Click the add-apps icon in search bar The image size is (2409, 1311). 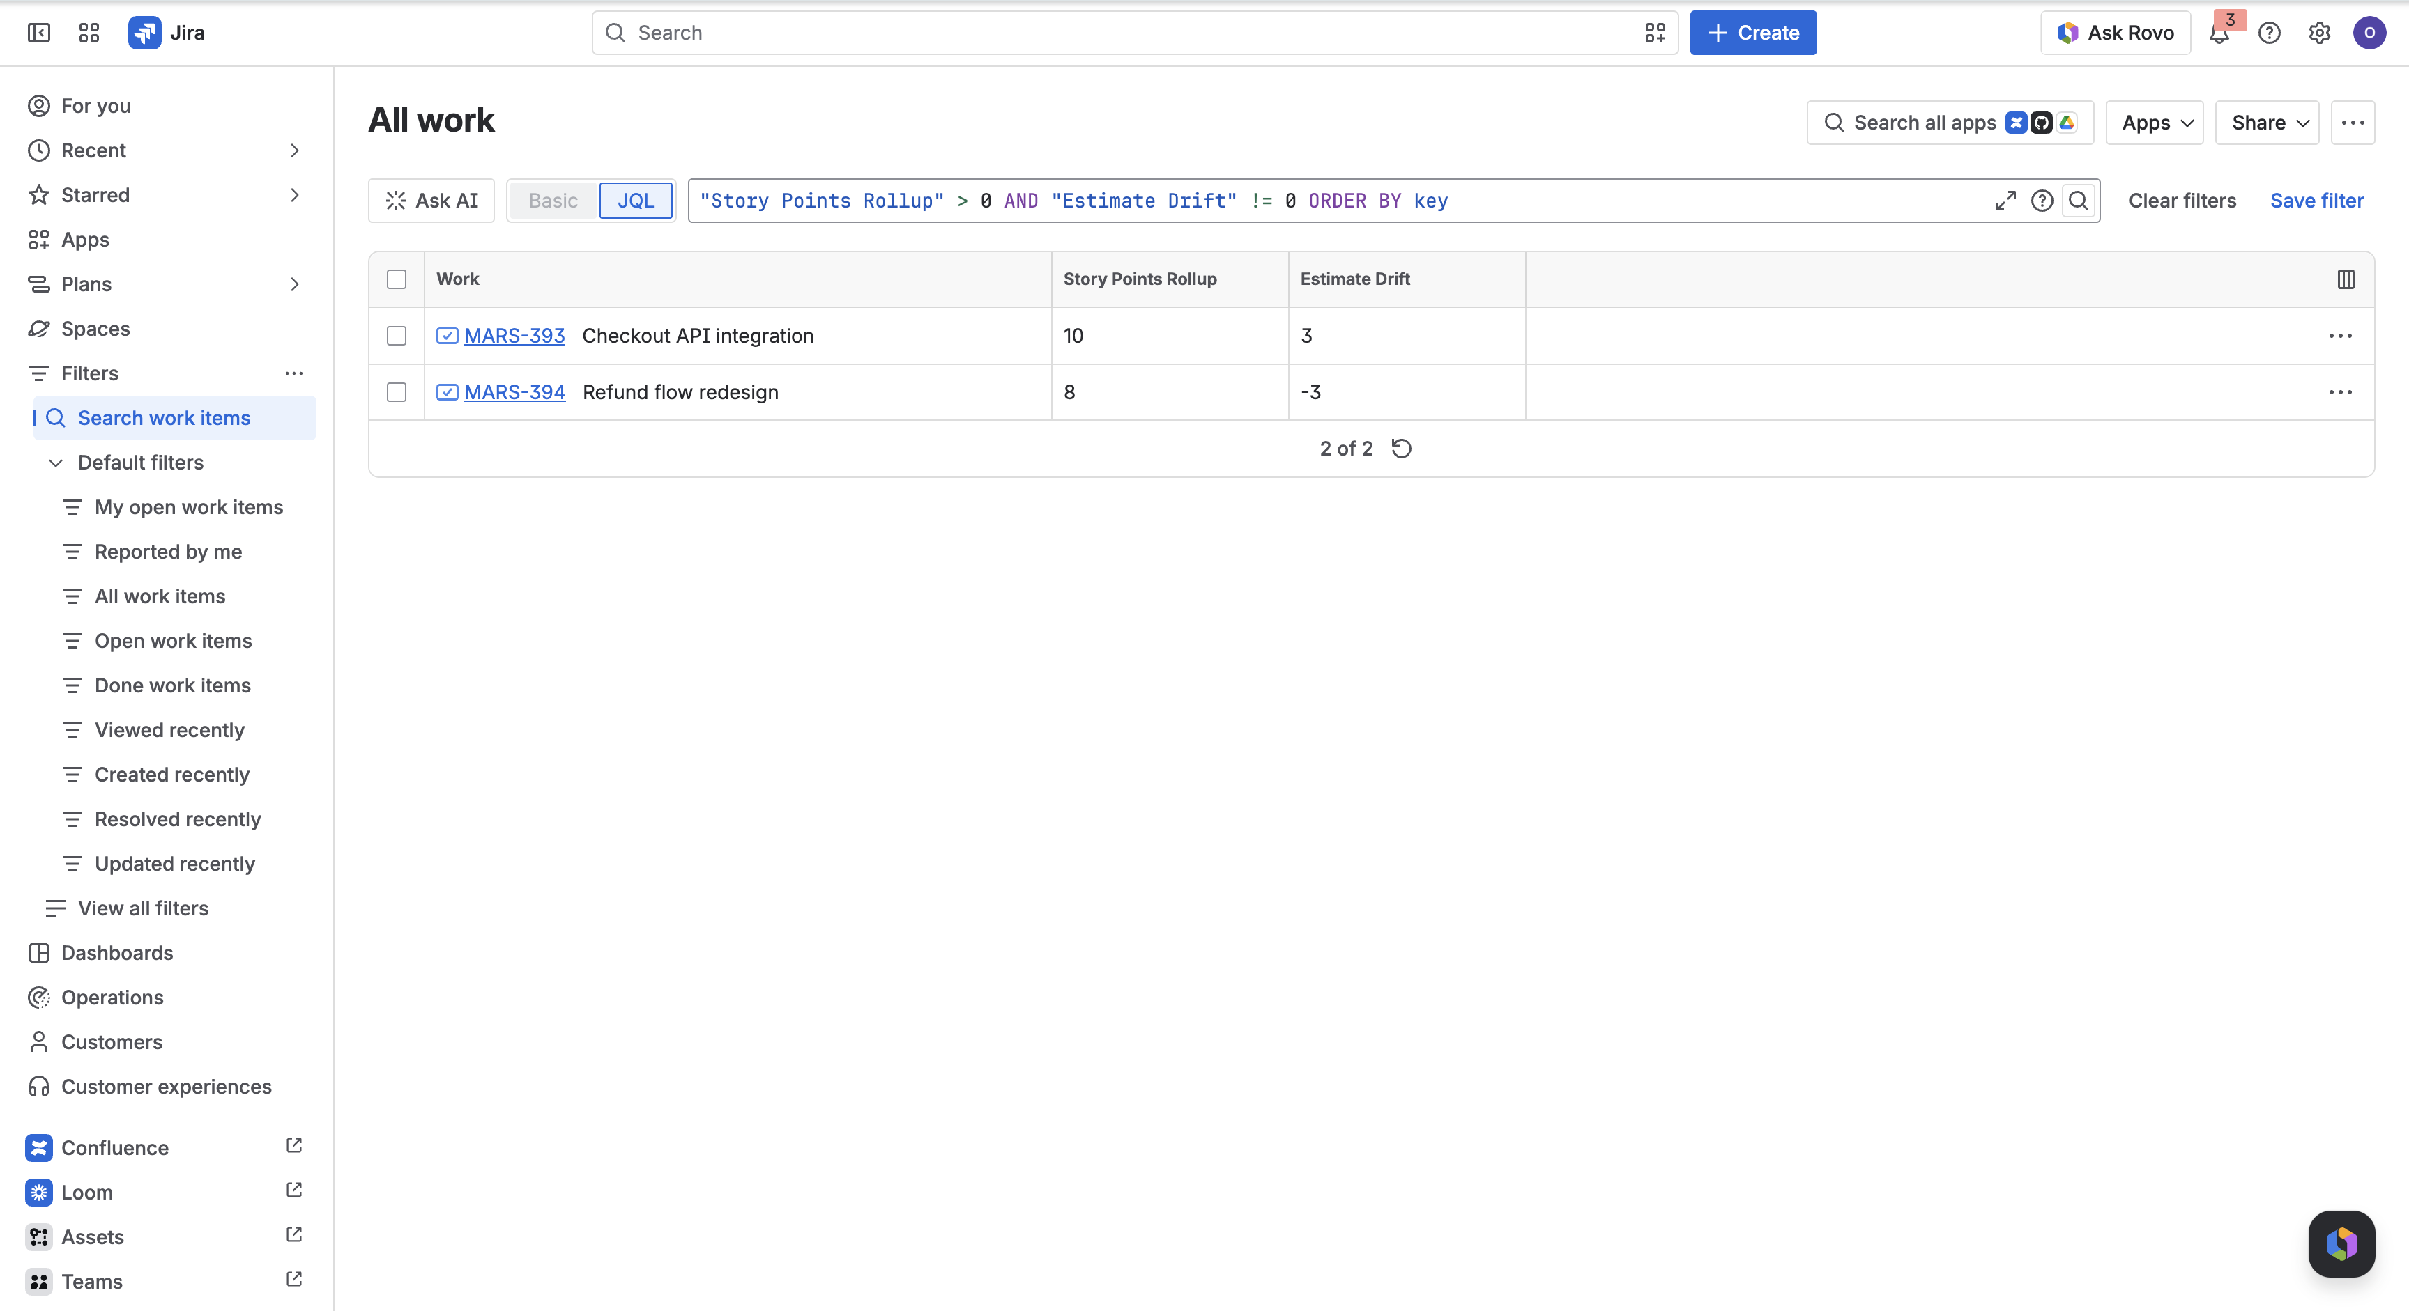pyautogui.click(x=1655, y=33)
